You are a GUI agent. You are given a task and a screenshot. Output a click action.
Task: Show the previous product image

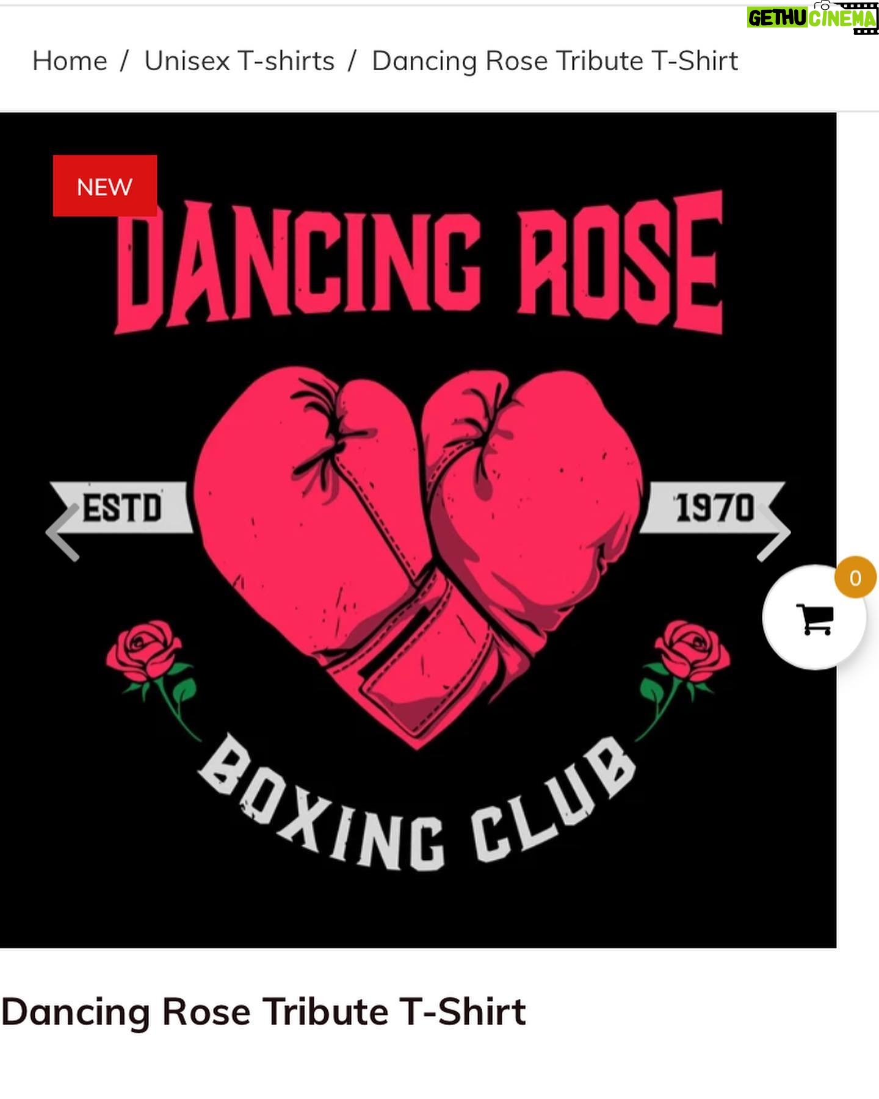62,533
